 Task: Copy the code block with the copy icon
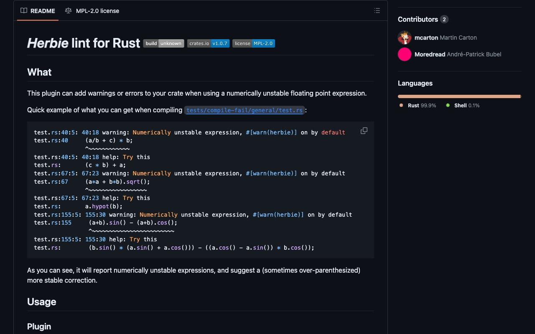click(364, 131)
